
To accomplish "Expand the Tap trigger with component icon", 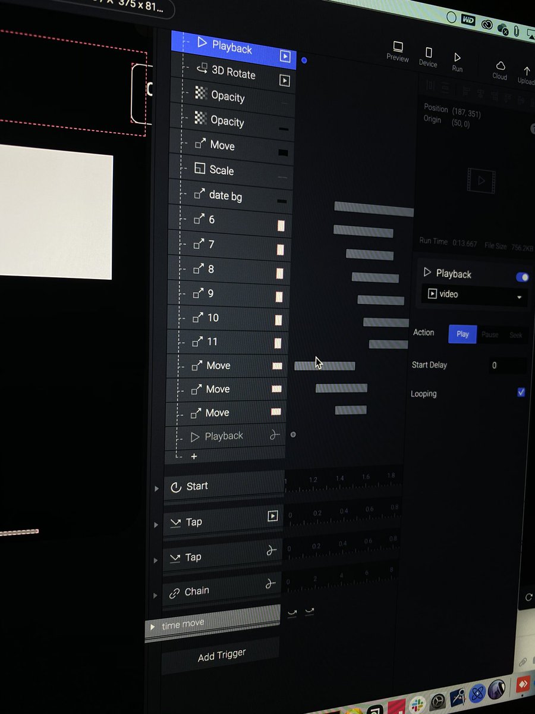I will click(x=156, y=560).
